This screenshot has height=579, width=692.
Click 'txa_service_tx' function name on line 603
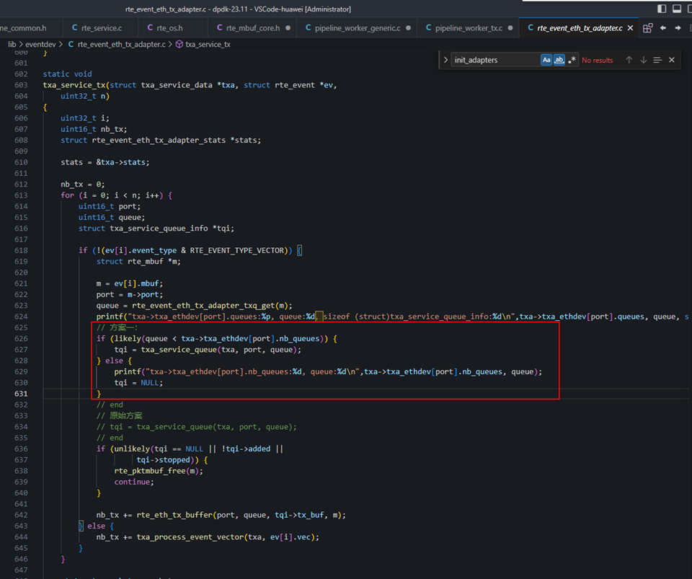74,85
